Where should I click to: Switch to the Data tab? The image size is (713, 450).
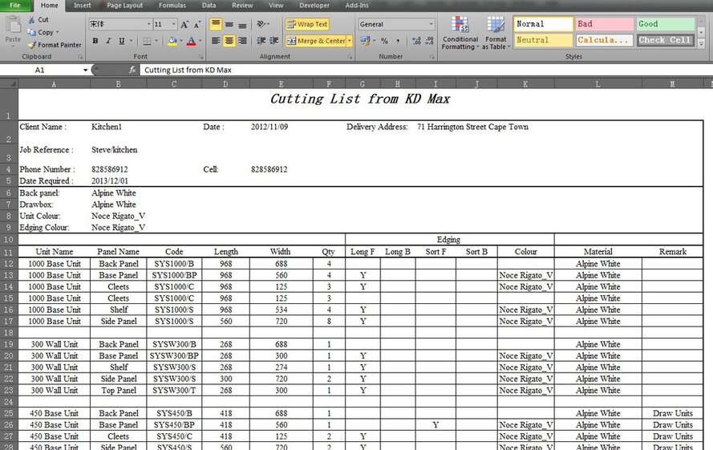pos(209,6)
